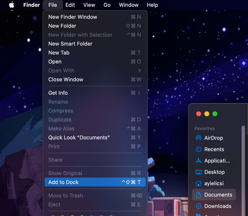248x216 pixels.
Task: Choose New Folder from File menu
Action: (95, 26)
